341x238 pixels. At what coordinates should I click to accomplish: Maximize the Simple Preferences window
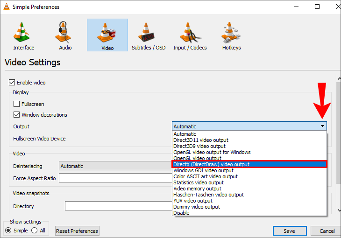317,7
